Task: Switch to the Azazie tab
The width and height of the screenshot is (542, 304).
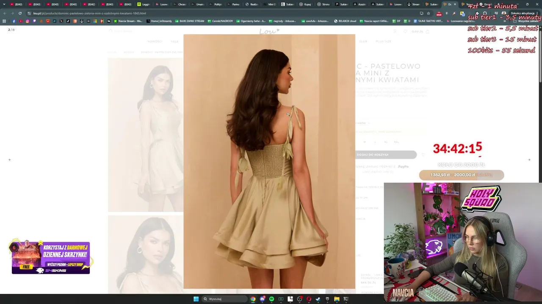Action: coord(360,4)
